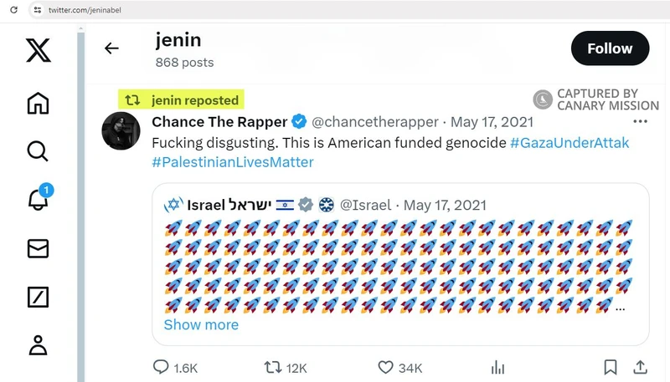This screenshot has width=670, height=382.
Task: Click Chance The Rapper's profile avatar
Action: 121,130
